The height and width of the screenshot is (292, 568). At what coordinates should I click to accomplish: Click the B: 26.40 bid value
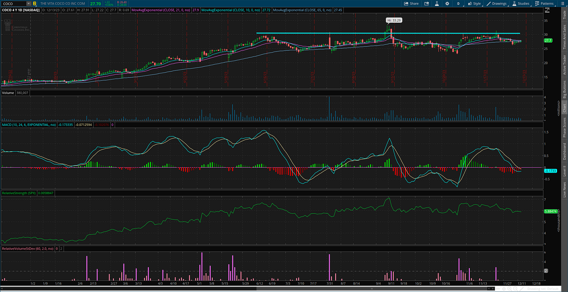tap(122, 2)
